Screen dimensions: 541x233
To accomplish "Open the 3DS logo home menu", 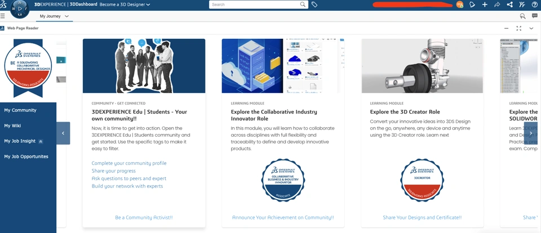I will 3,5.
